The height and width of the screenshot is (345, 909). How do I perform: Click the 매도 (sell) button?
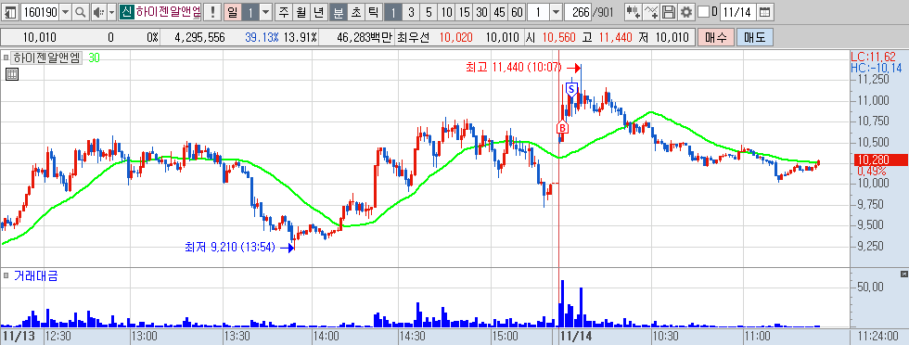[x=755, y=38]
